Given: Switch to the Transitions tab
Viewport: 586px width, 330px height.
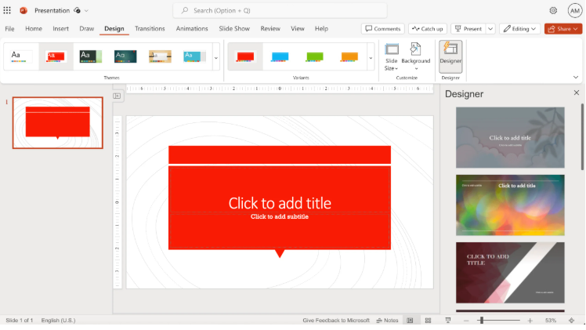Looking at the screenshot, I should [150, 29].
